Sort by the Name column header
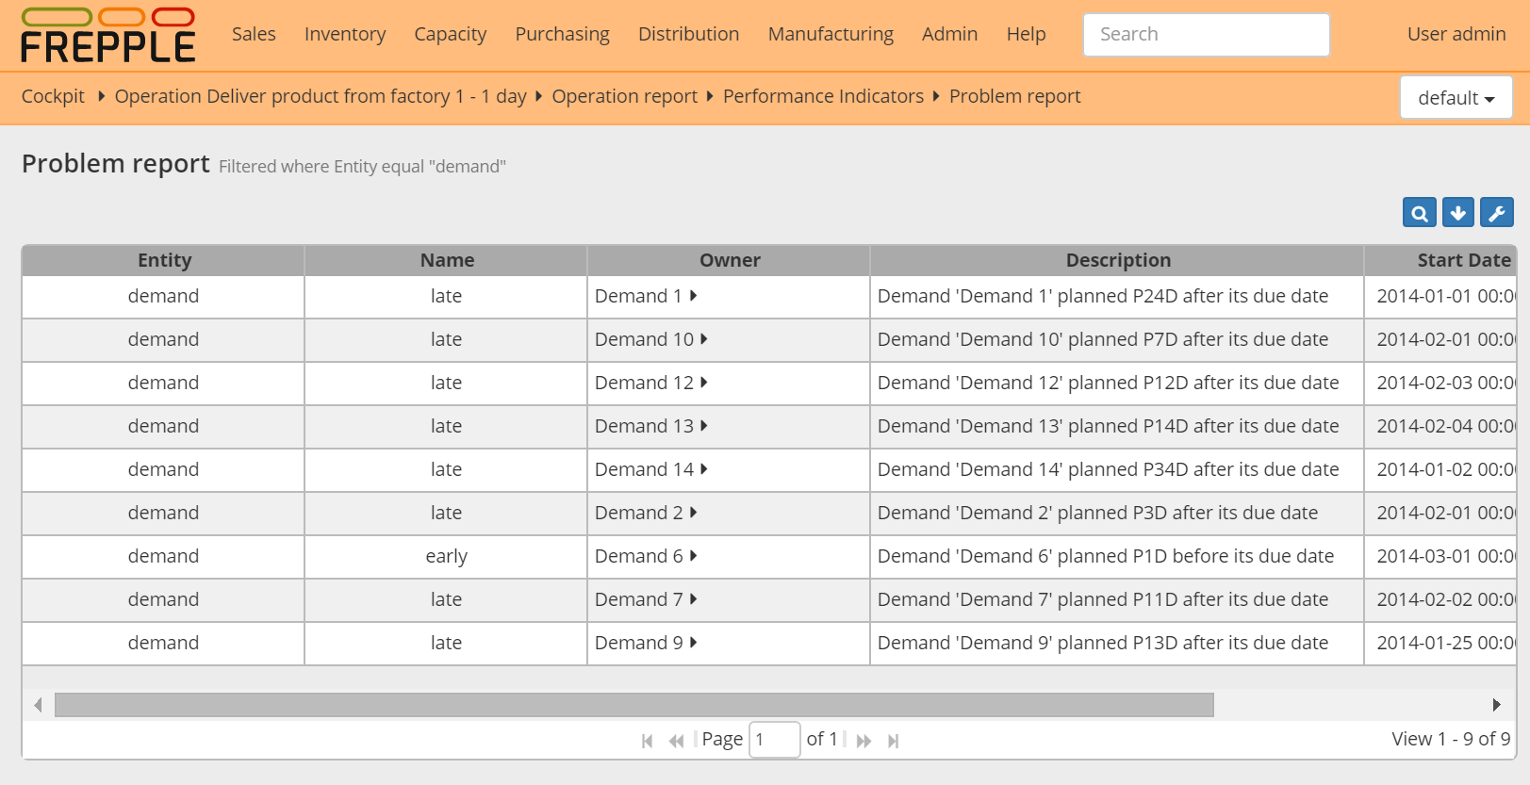This screenshot has height=785, width=1530. point(447,261)
